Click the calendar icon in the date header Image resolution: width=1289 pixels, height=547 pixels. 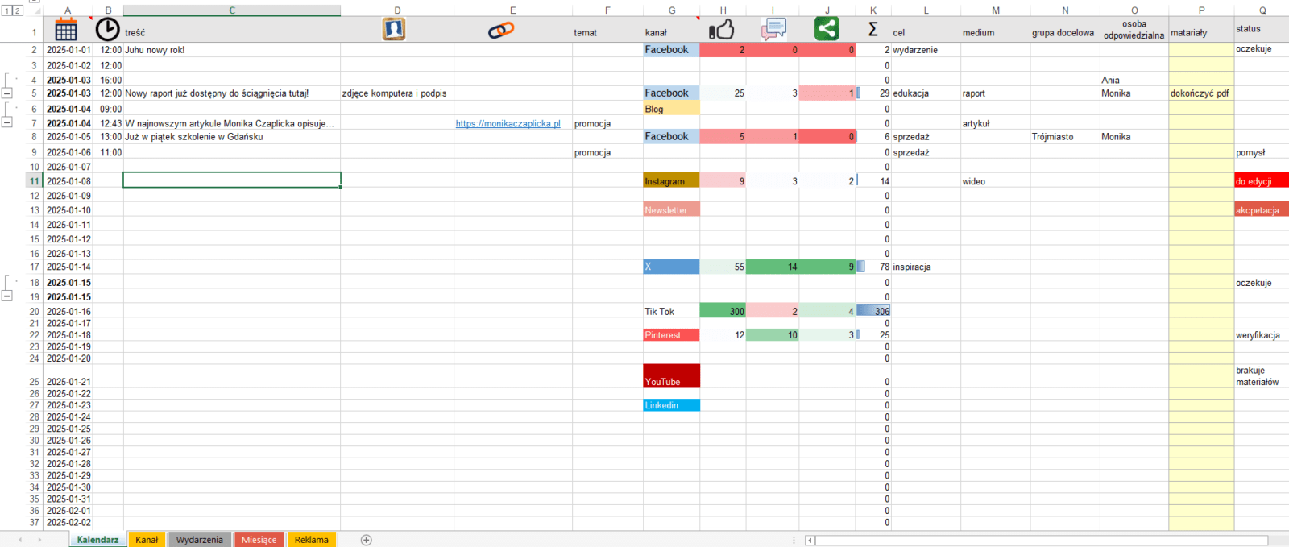click(x=66, y=30)
